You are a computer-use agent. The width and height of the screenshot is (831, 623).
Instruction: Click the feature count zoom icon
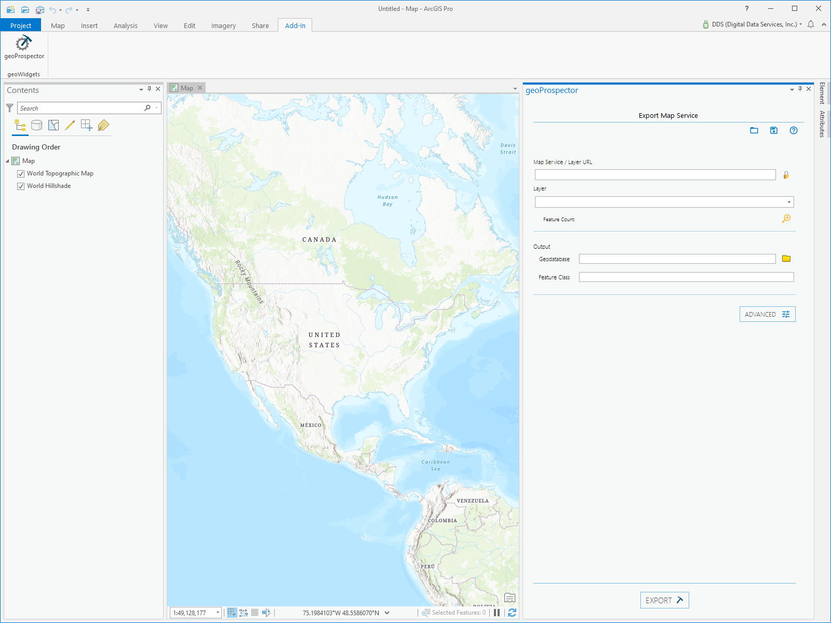(786, 219)
